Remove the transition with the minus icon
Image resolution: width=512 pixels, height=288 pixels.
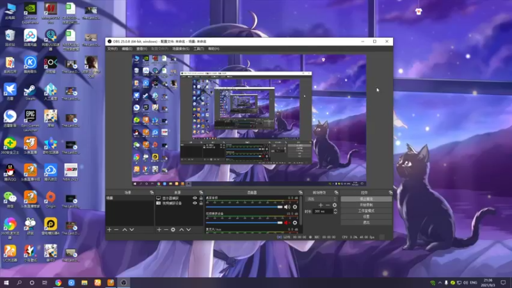pyautogui.click(x=328, y=205)
